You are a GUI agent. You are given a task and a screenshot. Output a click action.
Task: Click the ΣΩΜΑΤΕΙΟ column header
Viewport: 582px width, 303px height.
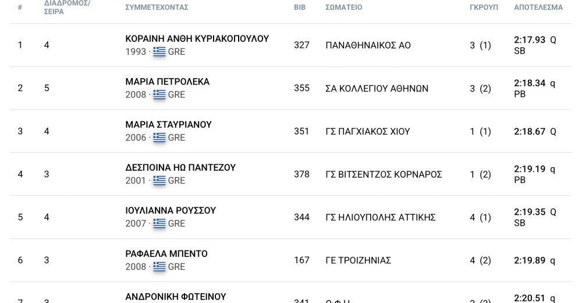point(344,8)
